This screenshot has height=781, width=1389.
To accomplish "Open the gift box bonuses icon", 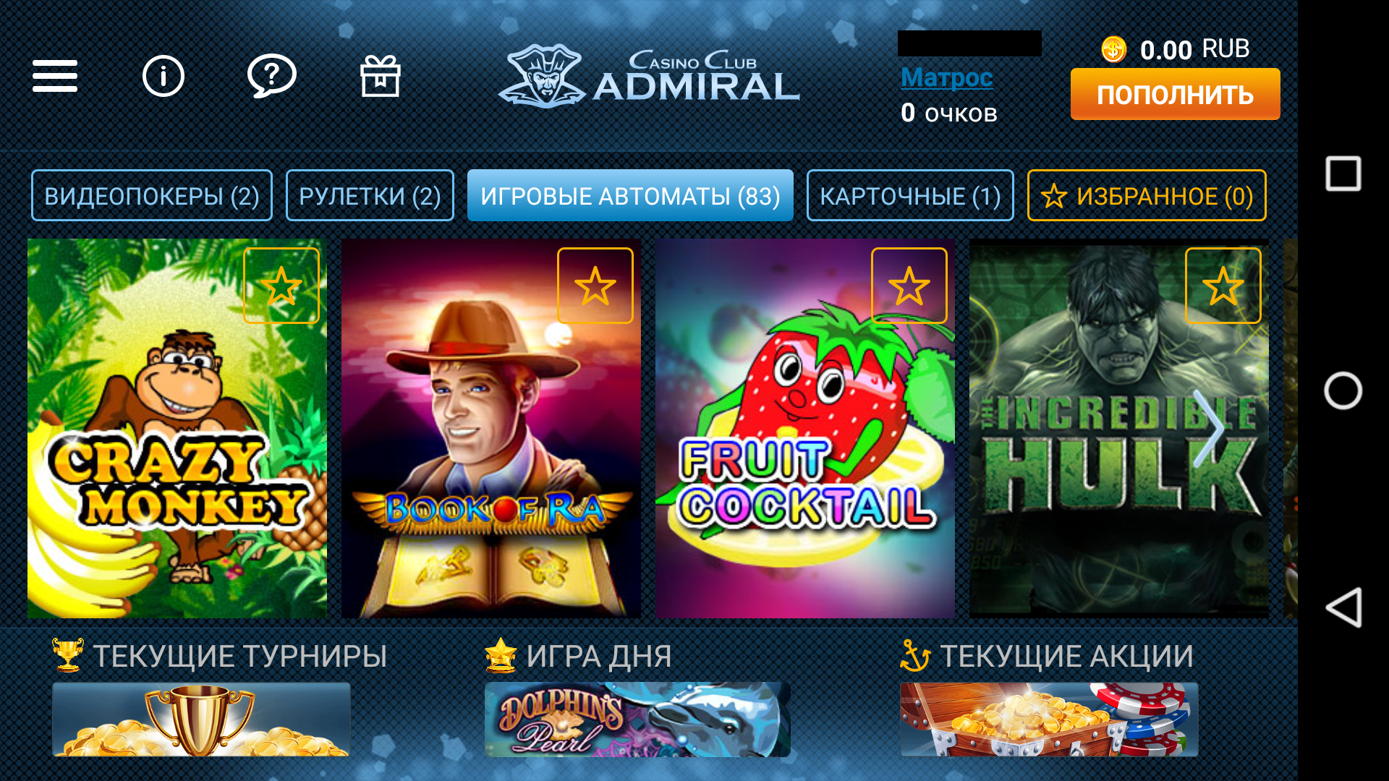I will (381, 76).
